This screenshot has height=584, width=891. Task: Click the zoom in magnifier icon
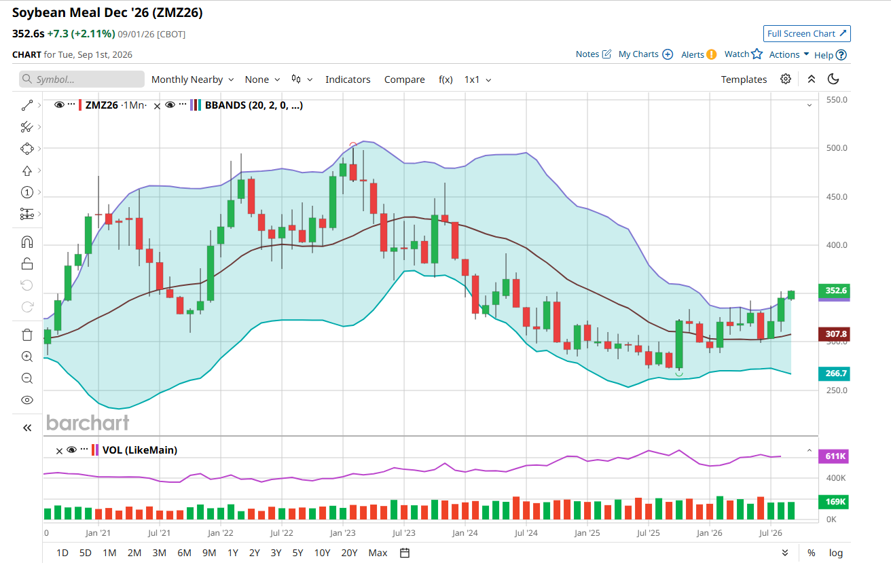[27, 357]
